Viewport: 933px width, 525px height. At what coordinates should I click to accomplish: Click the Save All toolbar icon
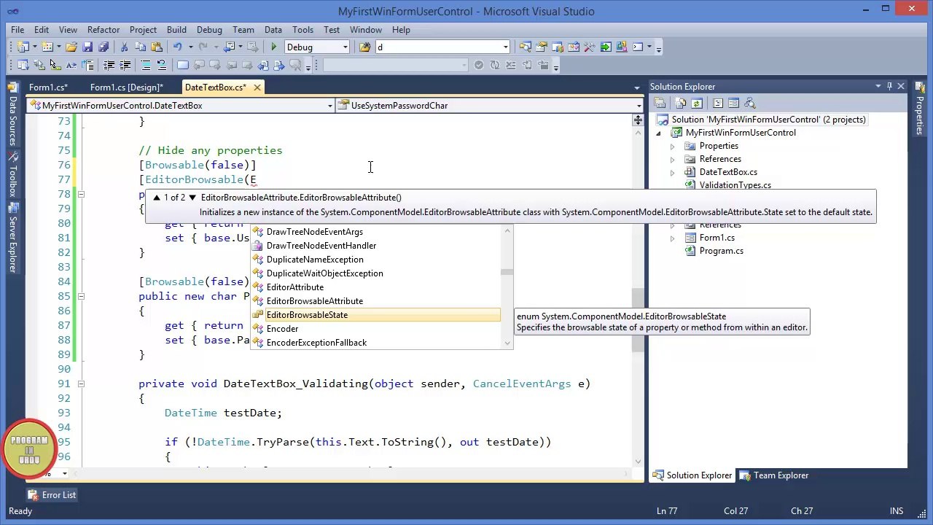point(104,47)
